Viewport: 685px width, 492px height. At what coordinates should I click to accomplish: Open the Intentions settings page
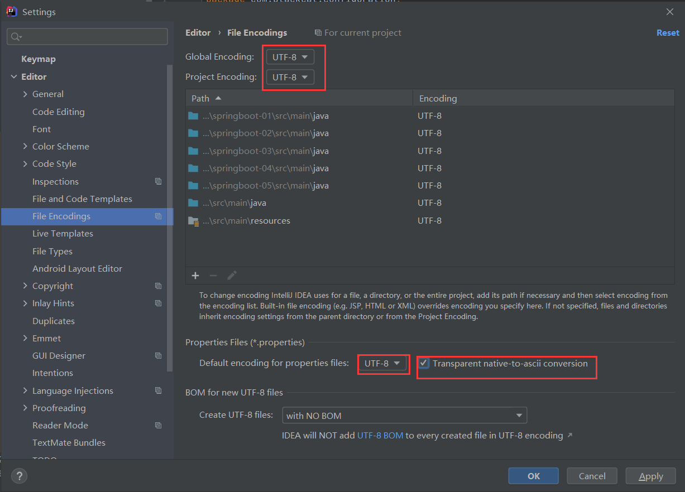click(x=52, y=373)
